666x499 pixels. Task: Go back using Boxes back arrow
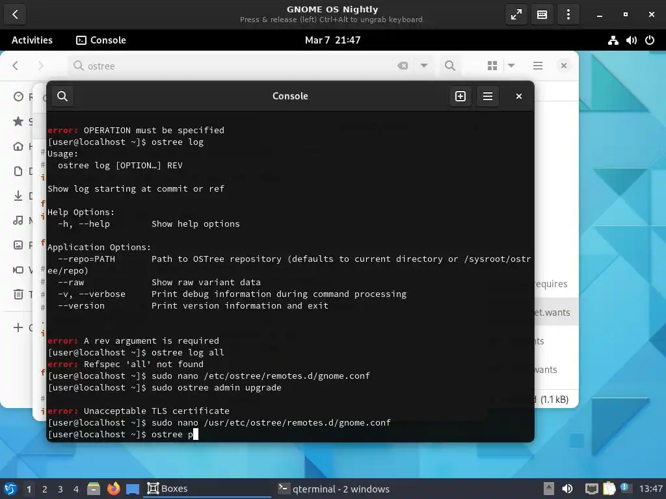(16, 14)
